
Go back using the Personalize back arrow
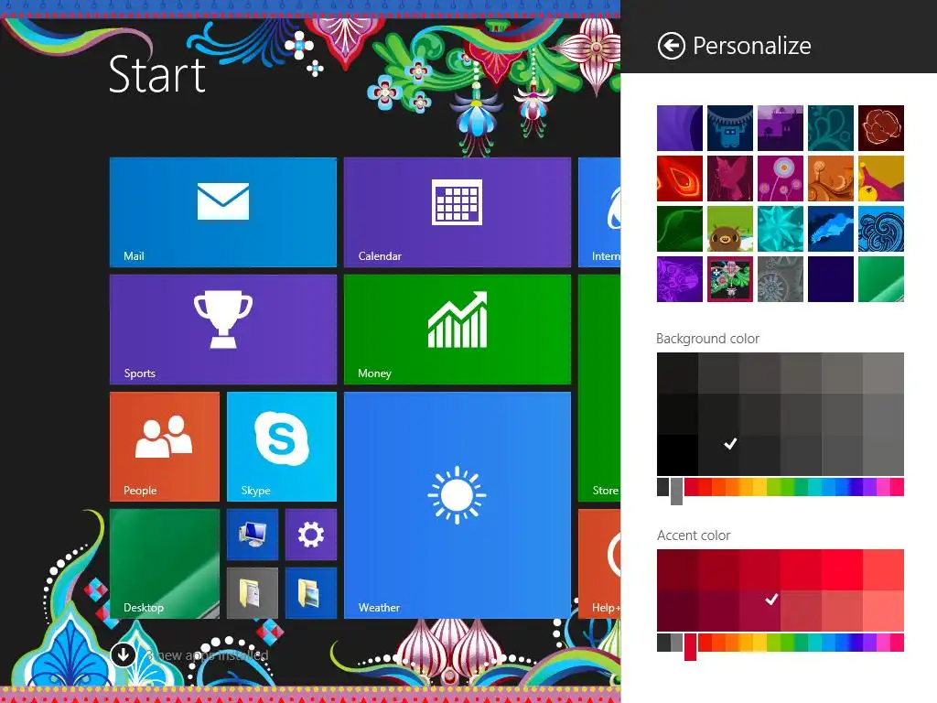pos(671,46)
